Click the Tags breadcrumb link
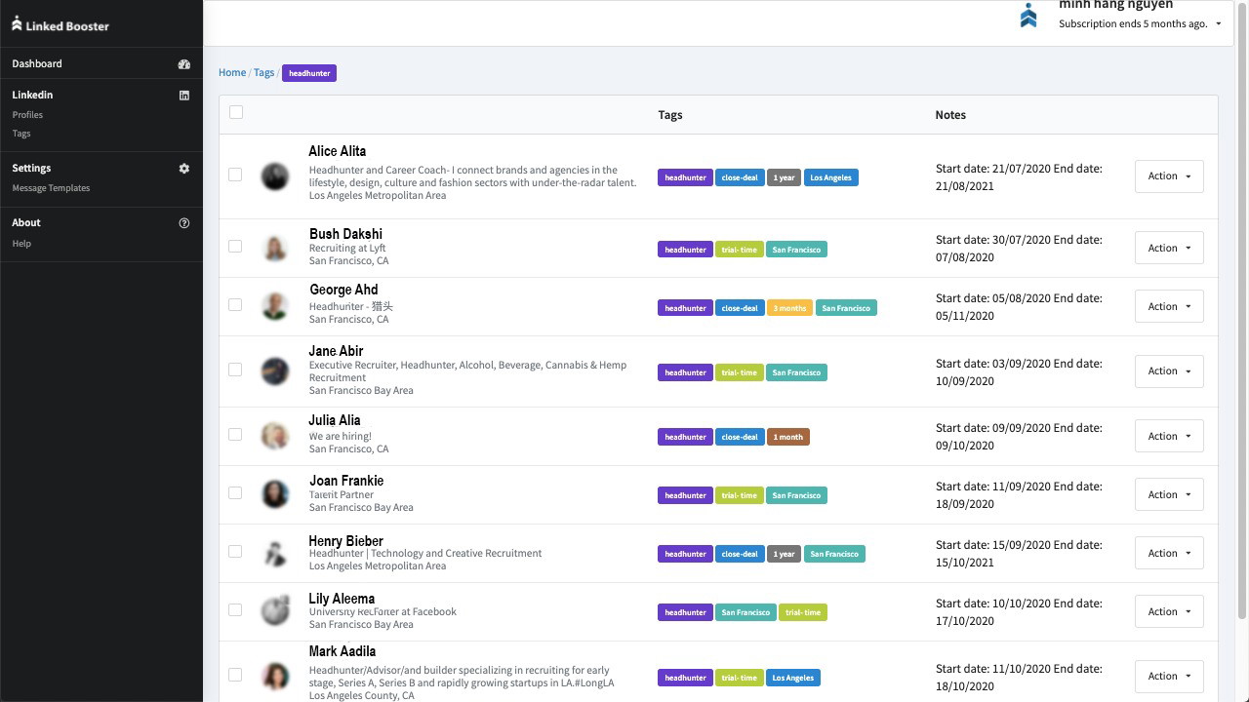This screenshot has height=702, width=1249. pyautogui.click(x=263, y=73)
